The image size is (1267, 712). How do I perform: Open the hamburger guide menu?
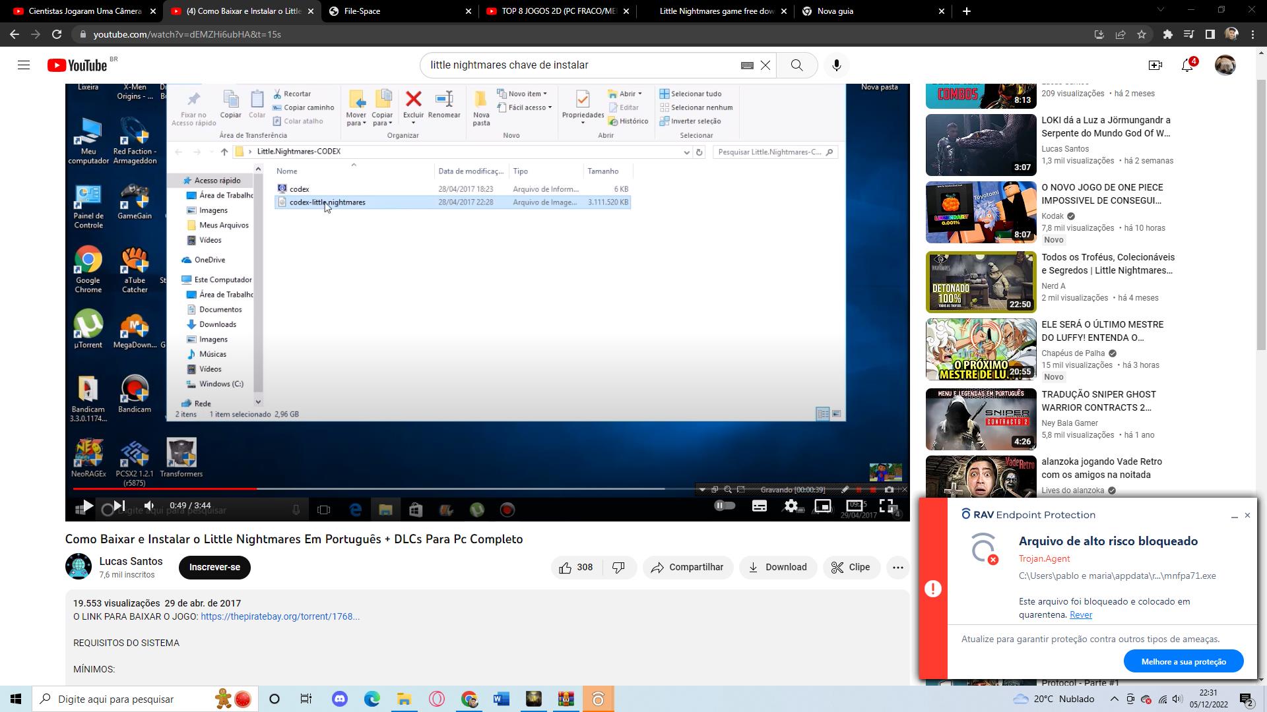coord(24,65)
